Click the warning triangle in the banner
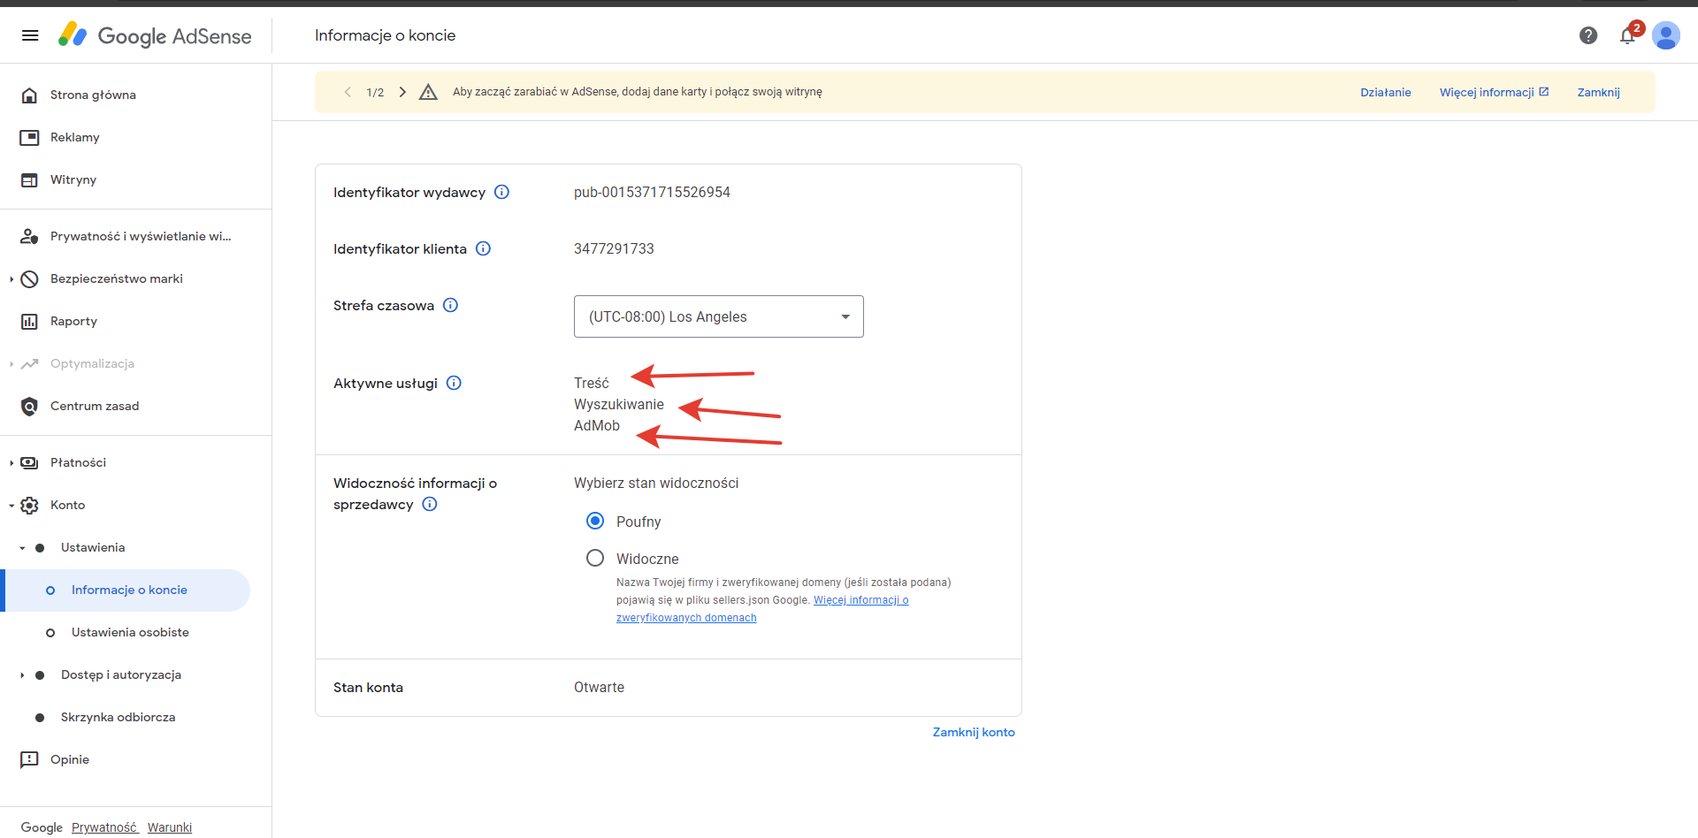Image resolution: width=1698 pixels, height=838 pixels. tap(428, 92)
